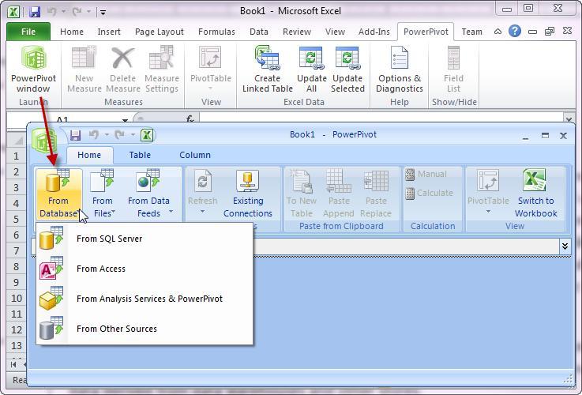Open the PowerPivot Home tab
The height and width of the screenshot is (395, 582).
click(89, 155)
